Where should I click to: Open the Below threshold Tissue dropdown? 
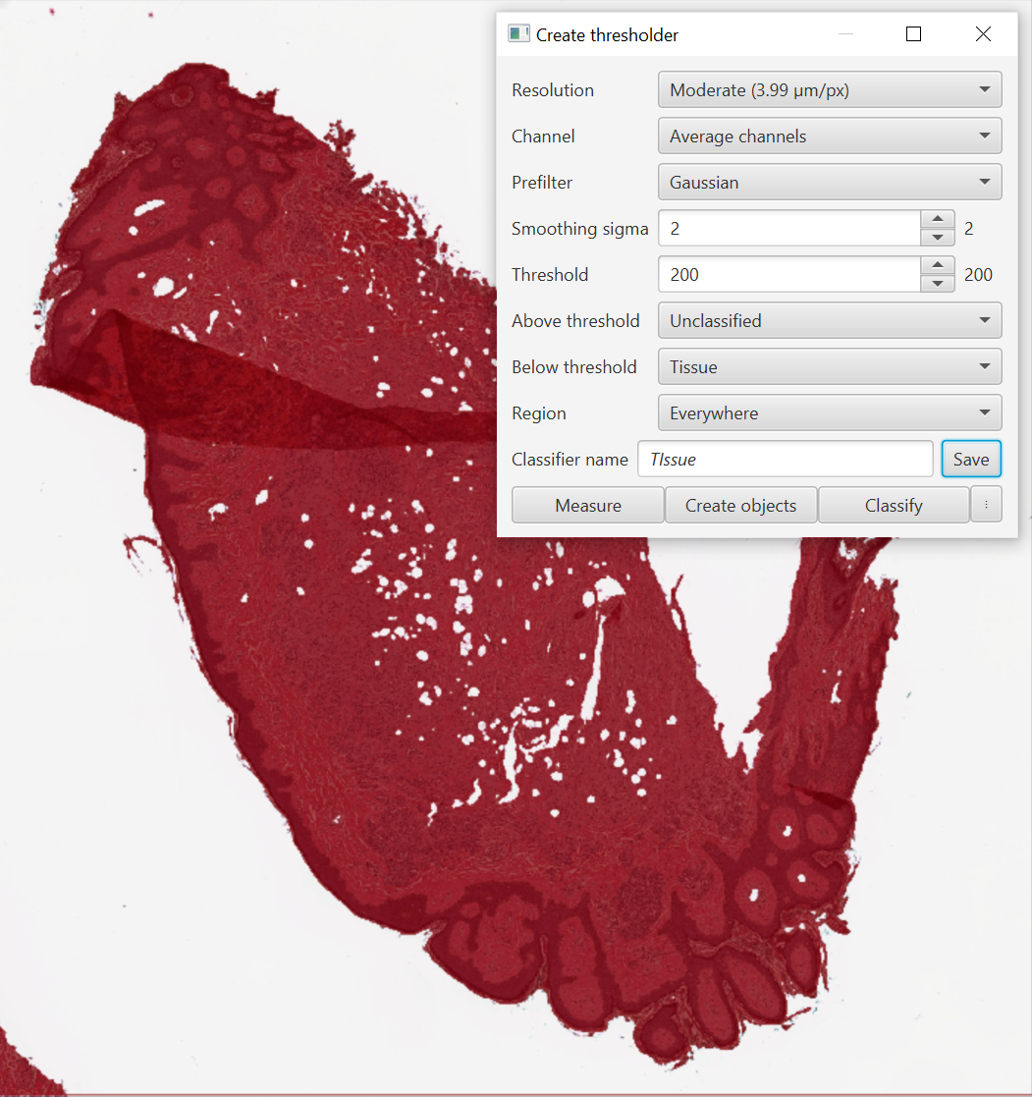pyautogui.click(x=829, y=366)
